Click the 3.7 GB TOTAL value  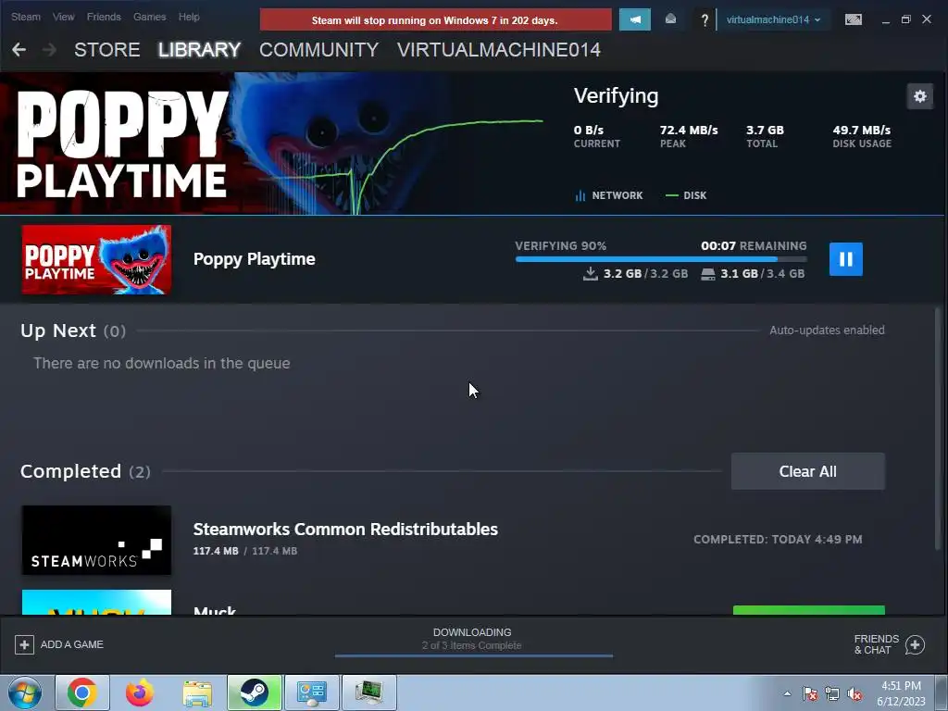point(765,130)
